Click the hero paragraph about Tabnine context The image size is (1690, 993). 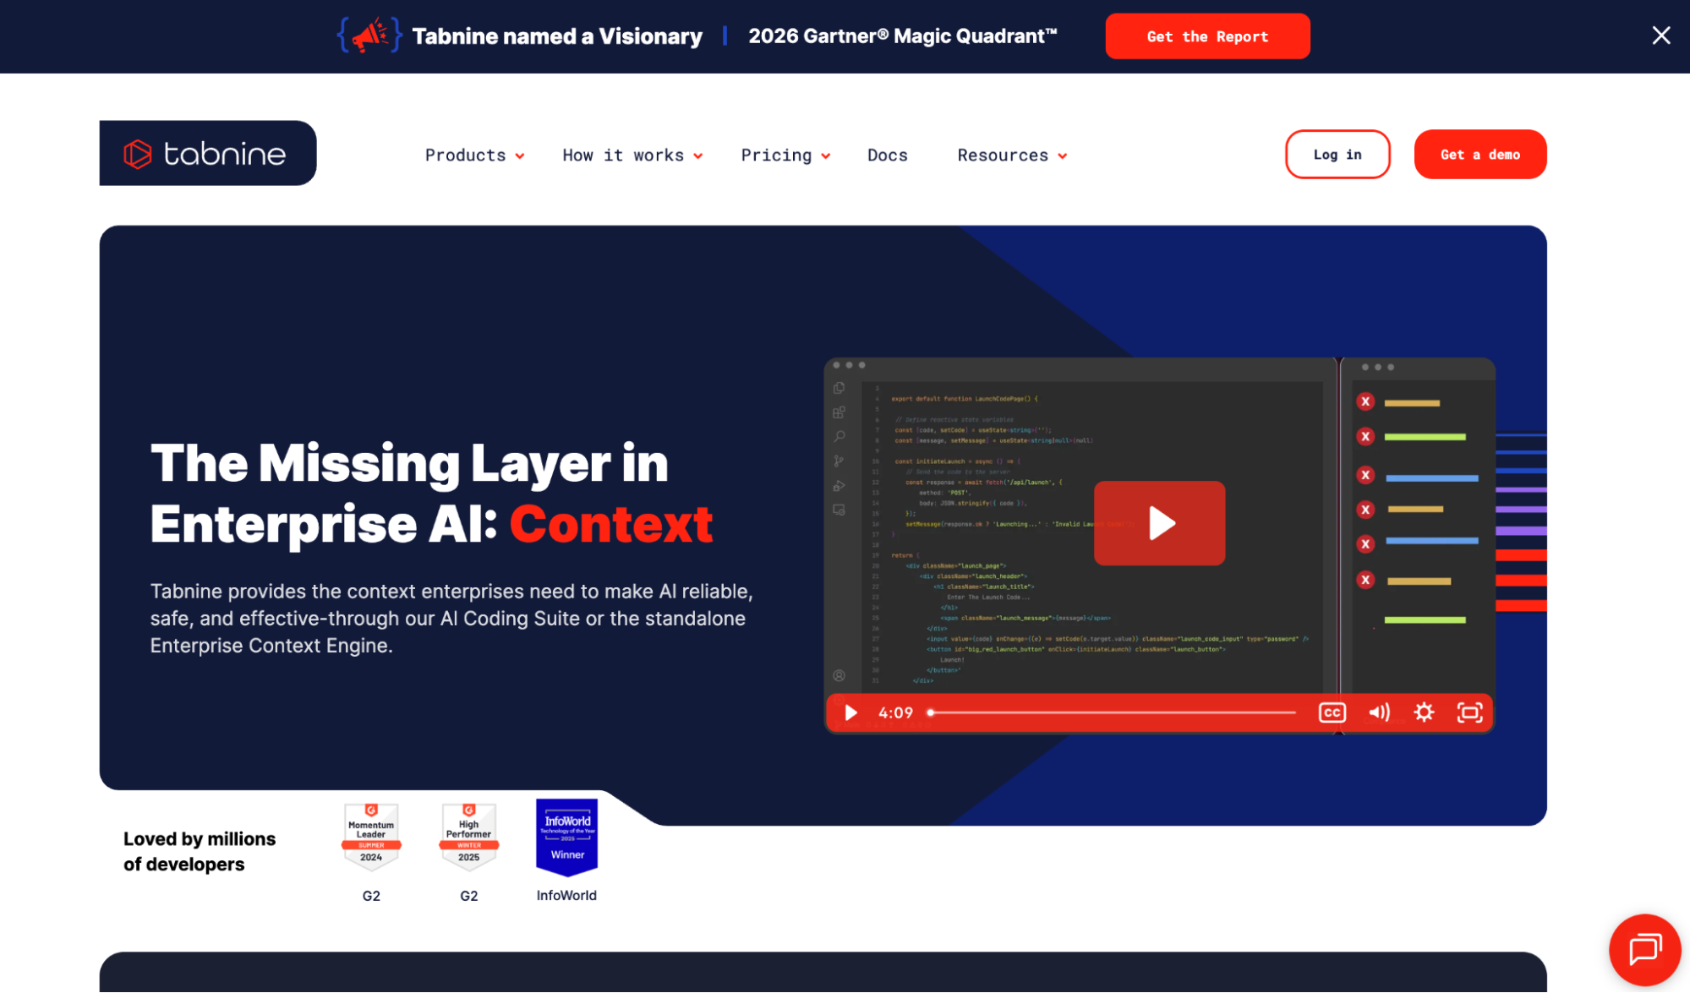click(451, 619)
